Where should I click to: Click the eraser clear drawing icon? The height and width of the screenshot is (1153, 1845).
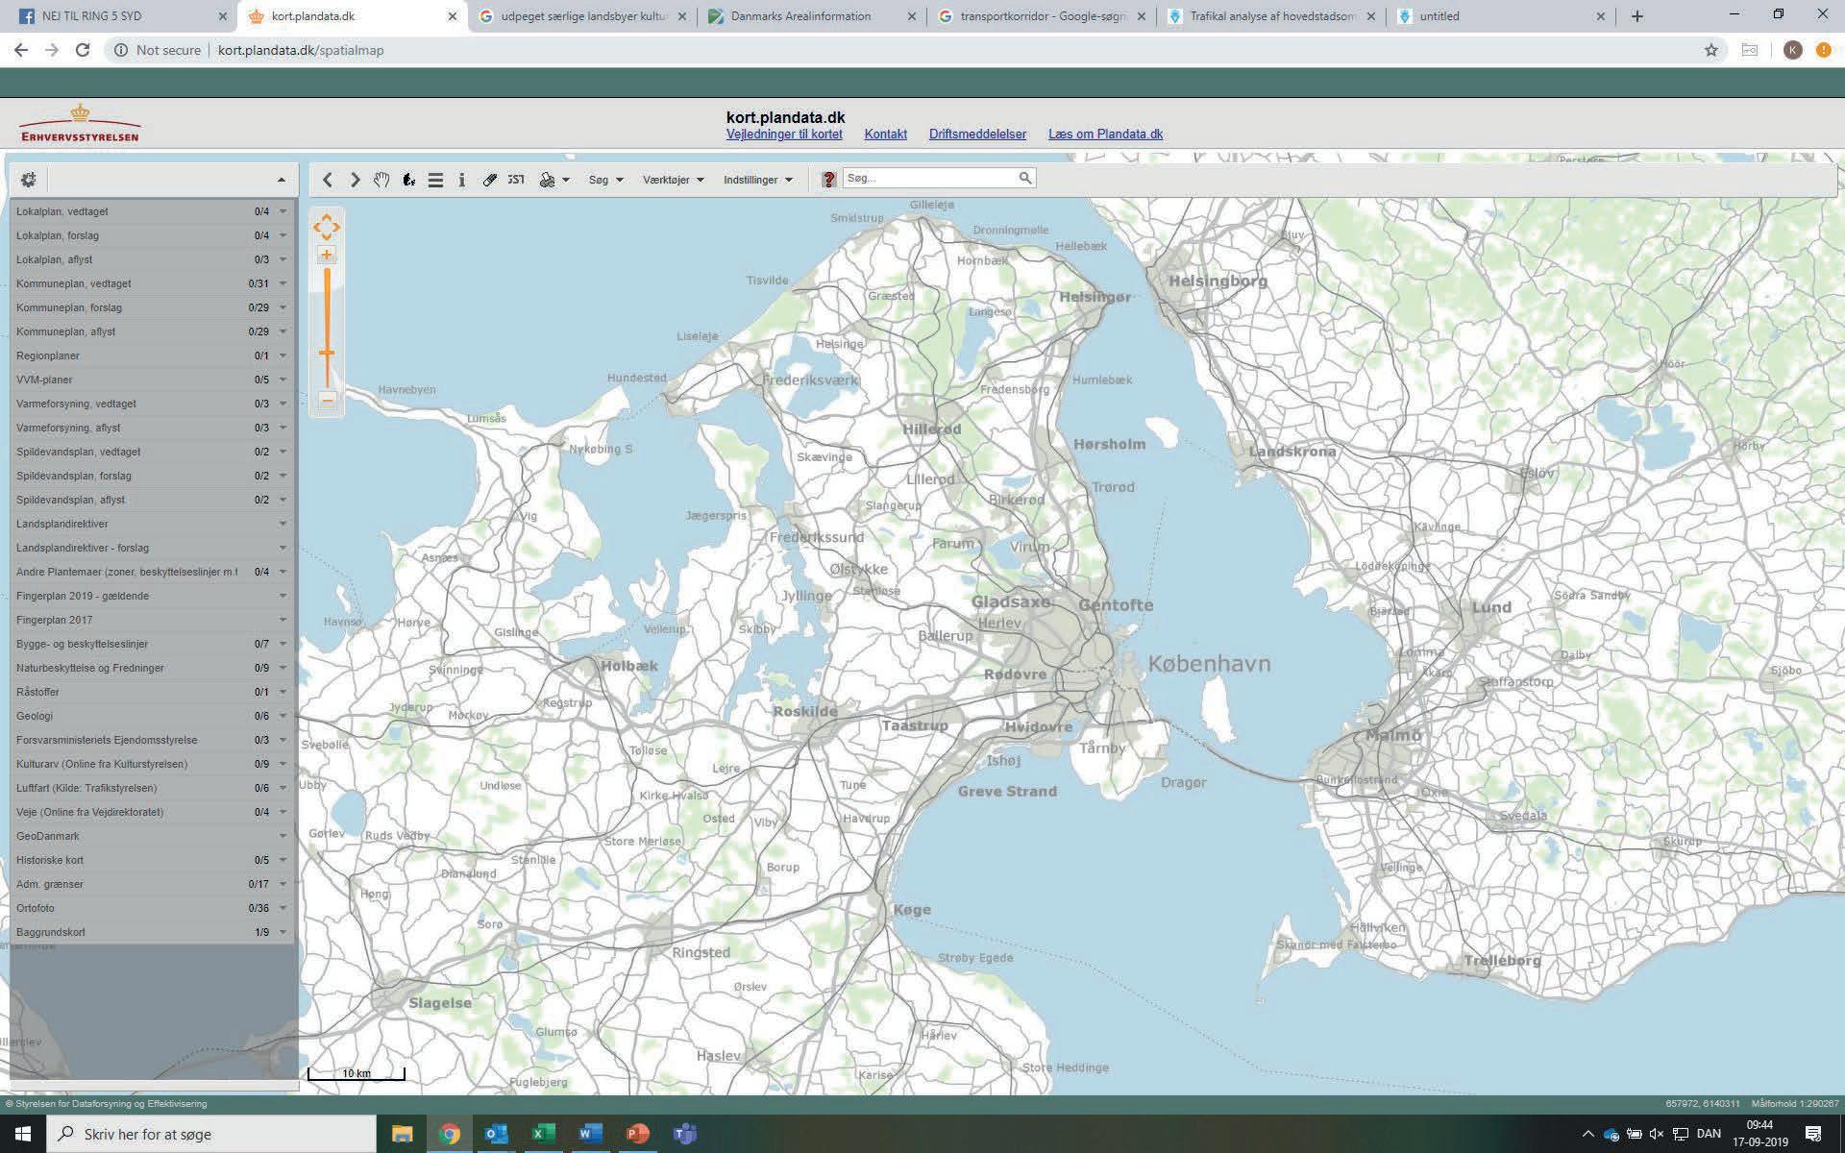(489, 180)
